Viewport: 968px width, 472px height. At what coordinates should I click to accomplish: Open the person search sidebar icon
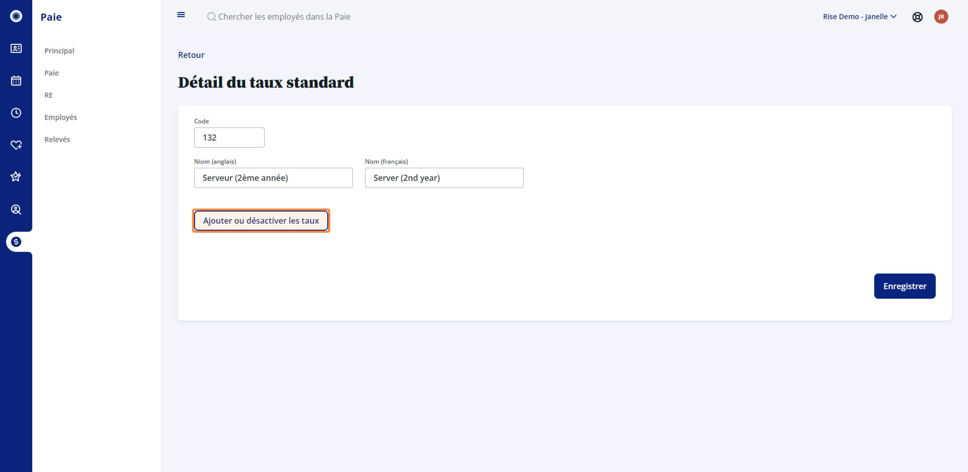[x=16, y=210]
